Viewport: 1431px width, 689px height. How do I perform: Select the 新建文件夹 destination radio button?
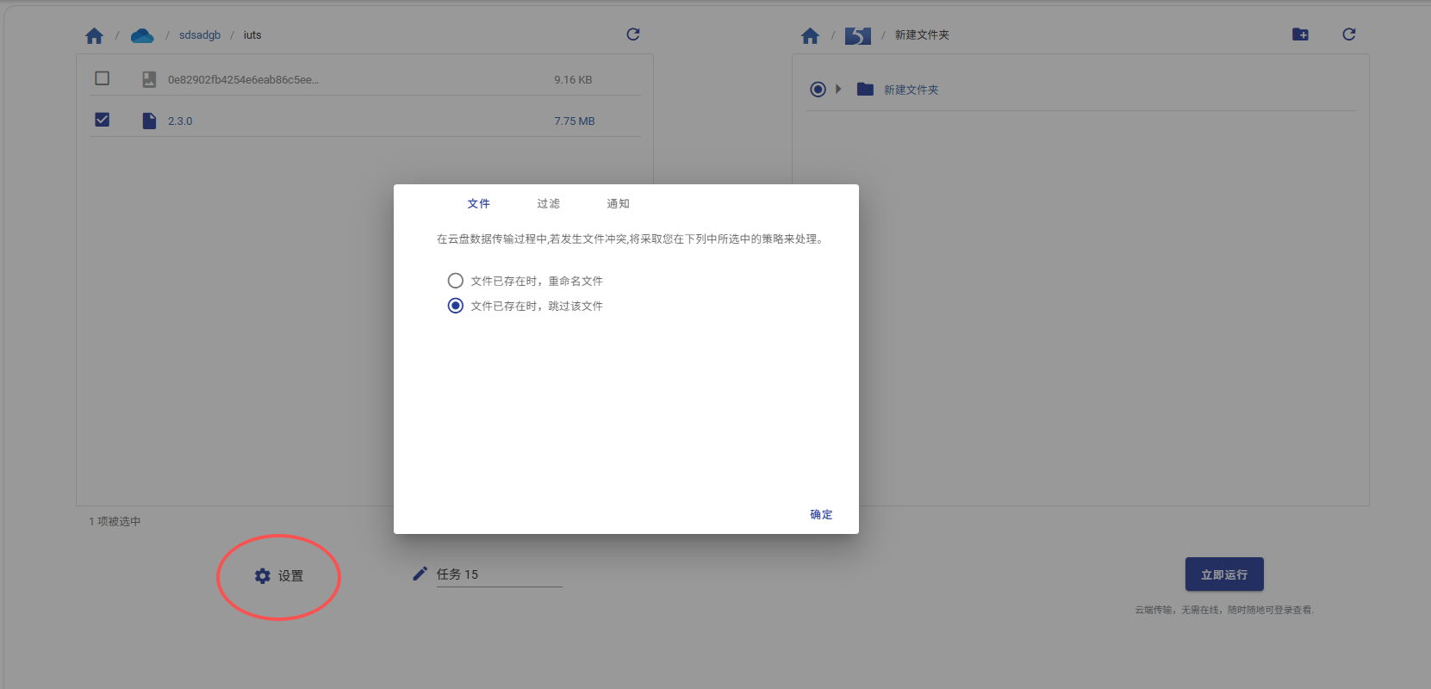point(818,90)
